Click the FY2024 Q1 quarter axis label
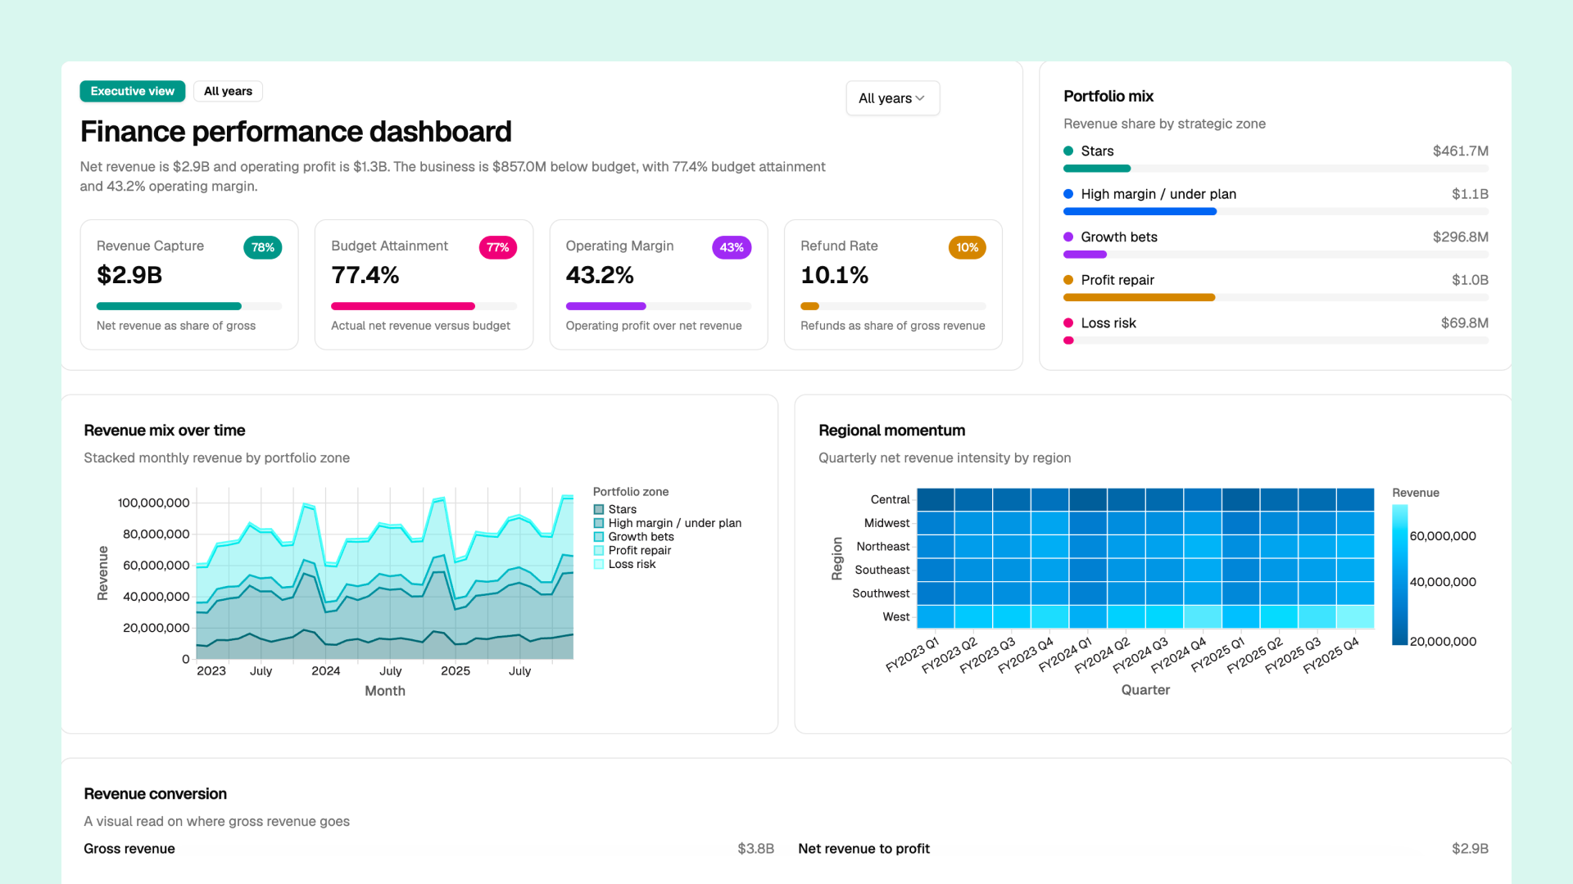Image resolution: width=1573 pixels, height=884 pixels. point(1065,655)
